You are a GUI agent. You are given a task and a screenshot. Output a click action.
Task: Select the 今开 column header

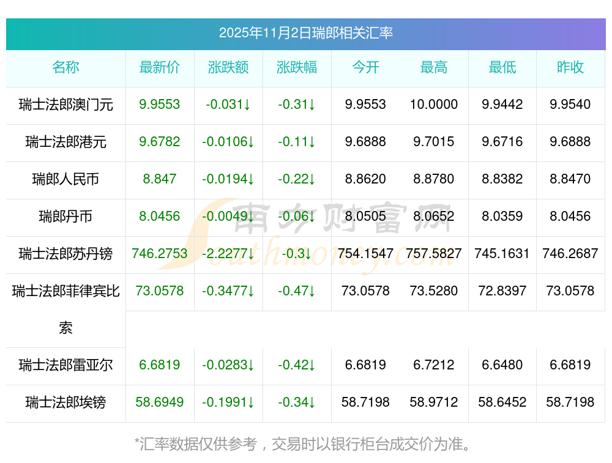tap(365, 67)
